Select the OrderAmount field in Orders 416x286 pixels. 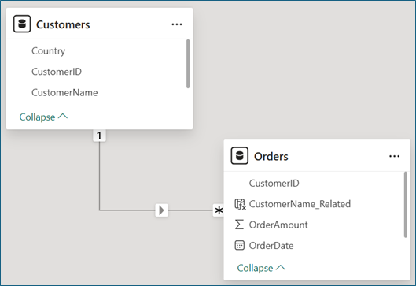tap(278, 225)
